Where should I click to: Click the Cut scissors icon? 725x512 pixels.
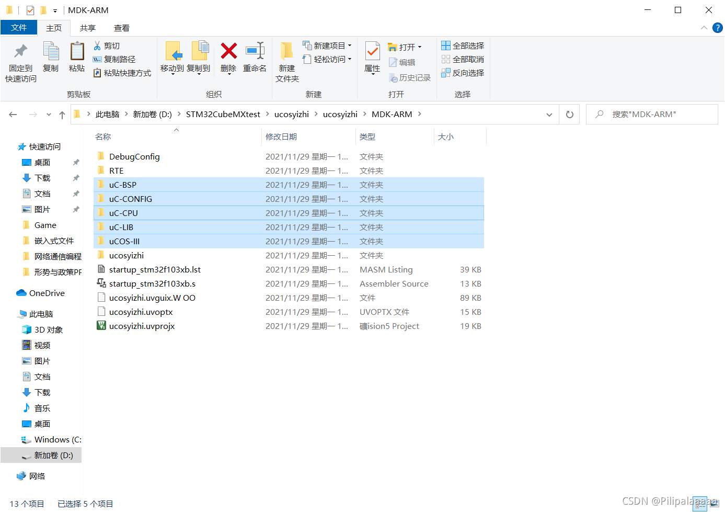tap(97, 45)
